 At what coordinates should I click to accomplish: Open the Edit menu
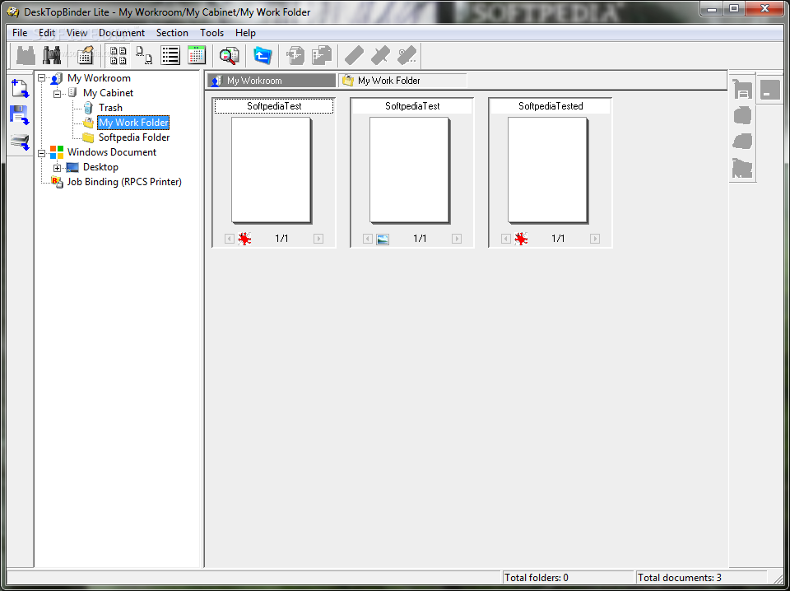(x=47, y=33)
